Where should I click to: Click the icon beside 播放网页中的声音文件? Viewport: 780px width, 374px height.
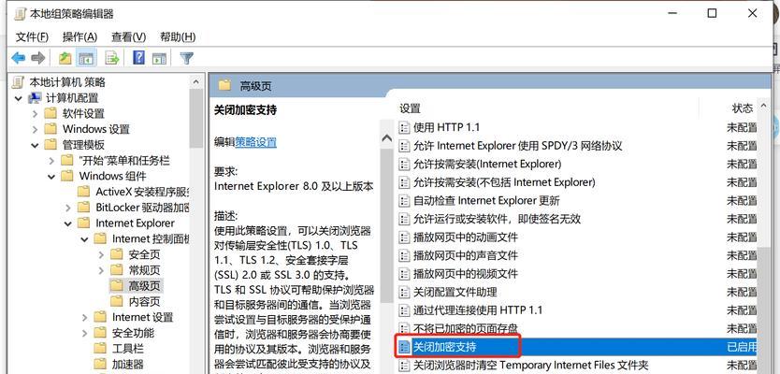(x=404, y=255)
